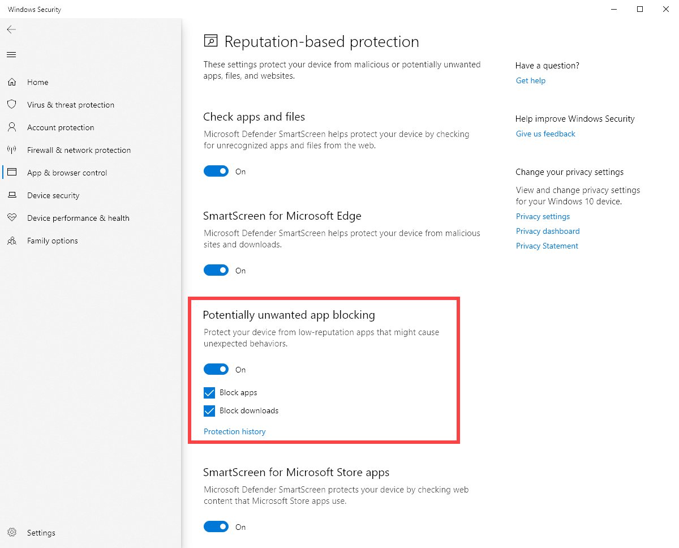Minimize the Windows Security window
Image resolution: width=679 pixels, height=548 pixels.
pyautogui.click(x=614, y=9)
